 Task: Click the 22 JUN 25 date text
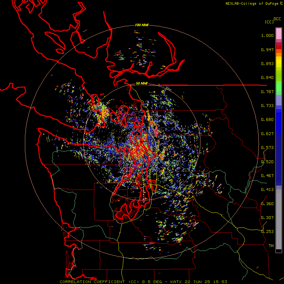pyautogui.click(x=198, y=282)
